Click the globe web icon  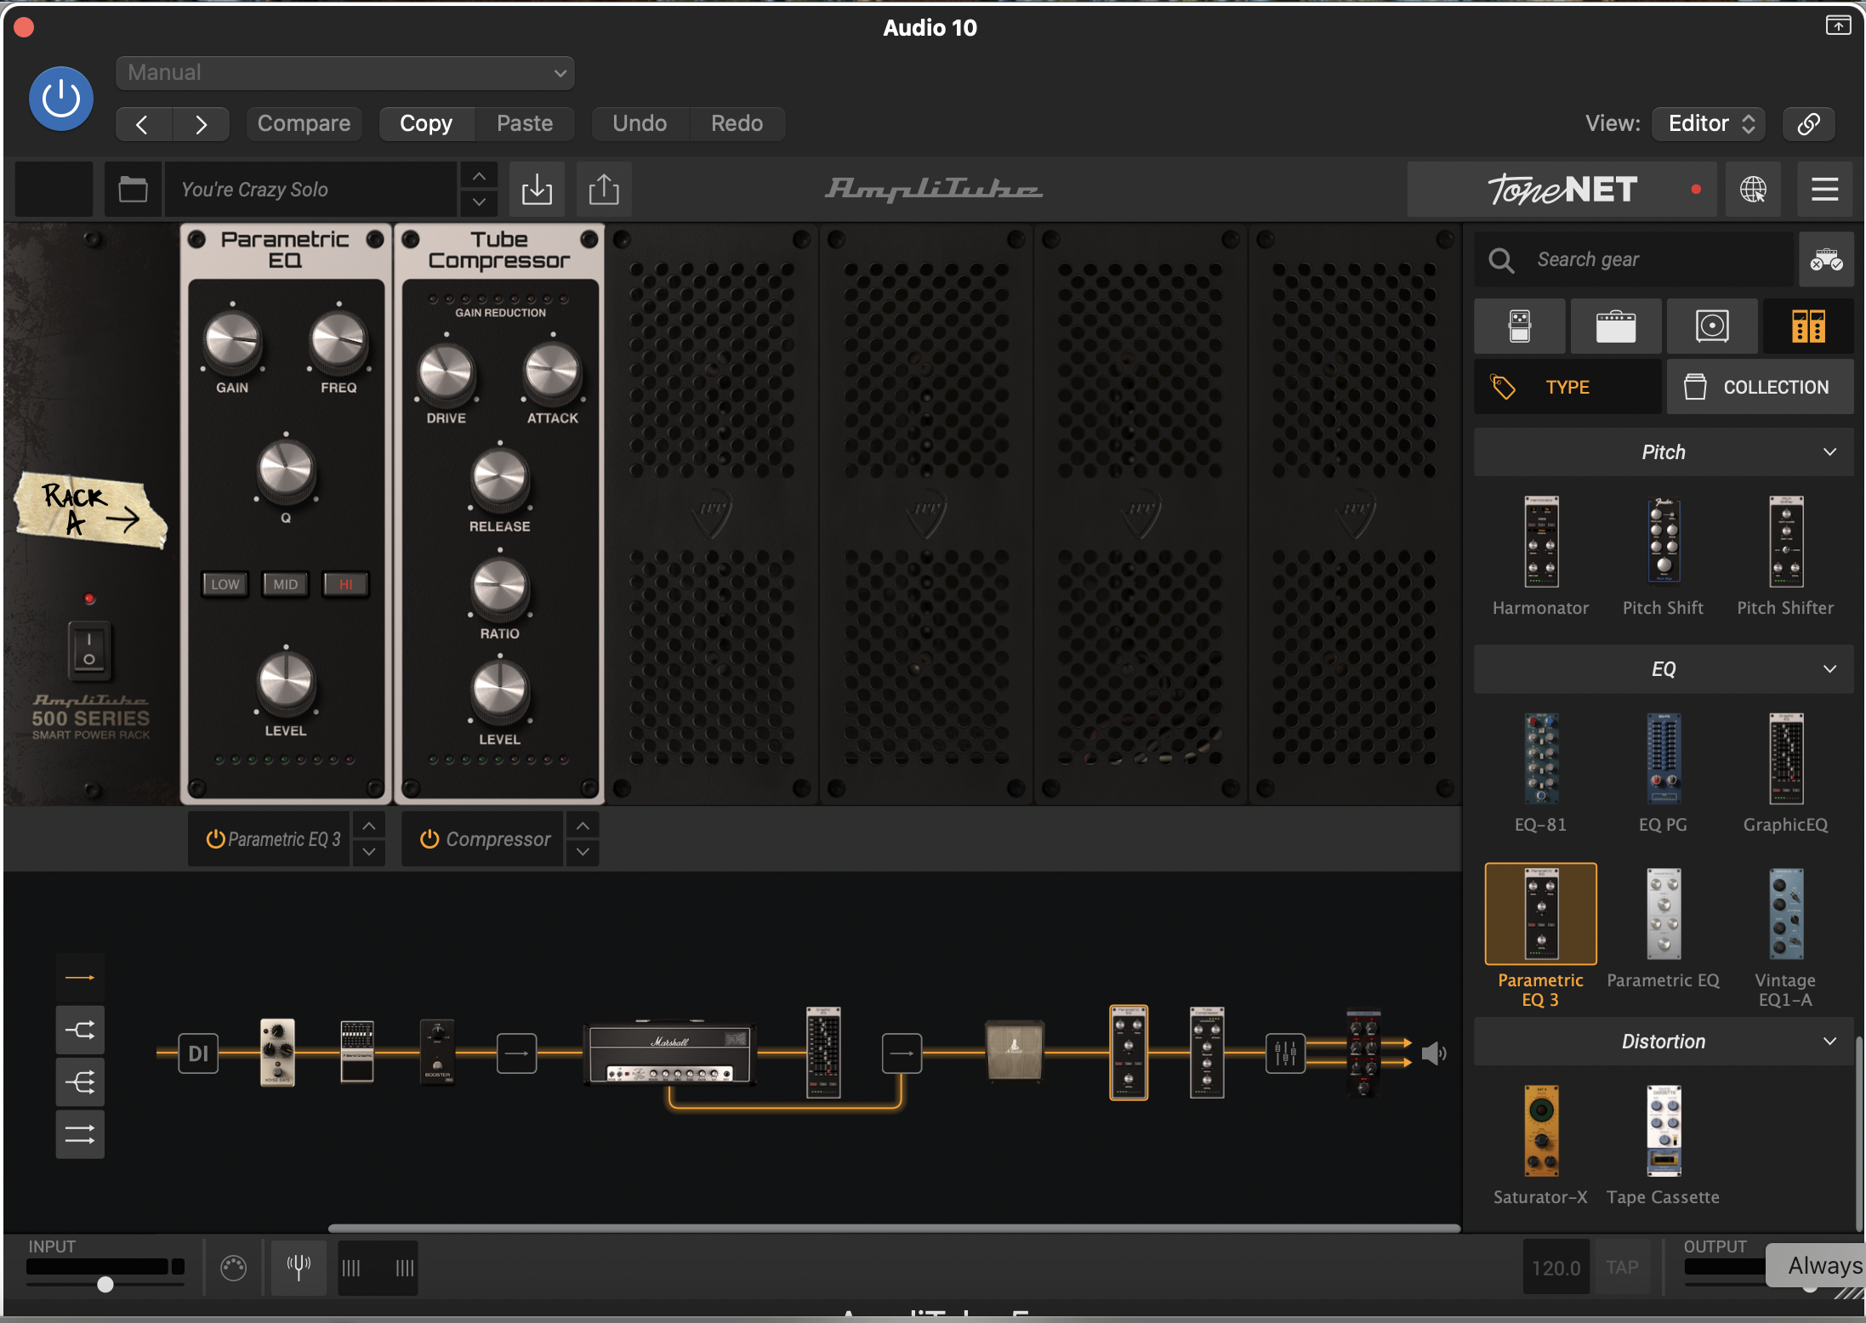pos(1753,189)
